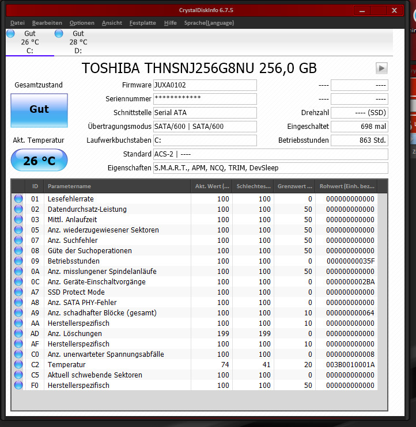Select raw value 003B0010001A
This screenshot has height=427, width=416.
(x=350, y=365)
